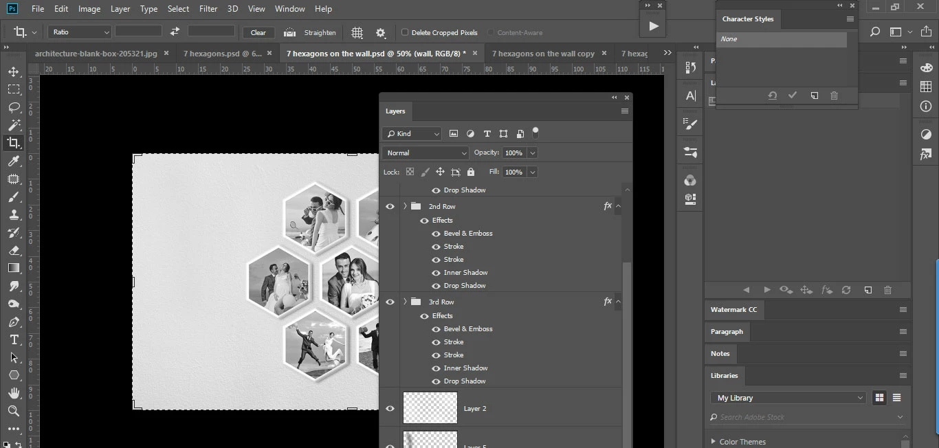Open the My Library dropdown
Screen dimensions: 939x448
788,398
